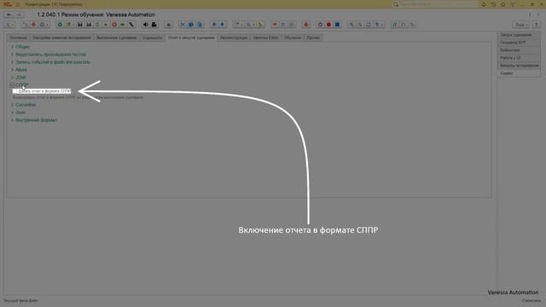546x307 pixels.
Task: Open the Прочее tab
Action: [313, 38]
